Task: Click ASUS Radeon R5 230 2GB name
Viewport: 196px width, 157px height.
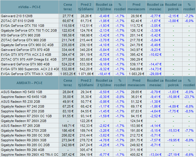Action: pos(20,102)
